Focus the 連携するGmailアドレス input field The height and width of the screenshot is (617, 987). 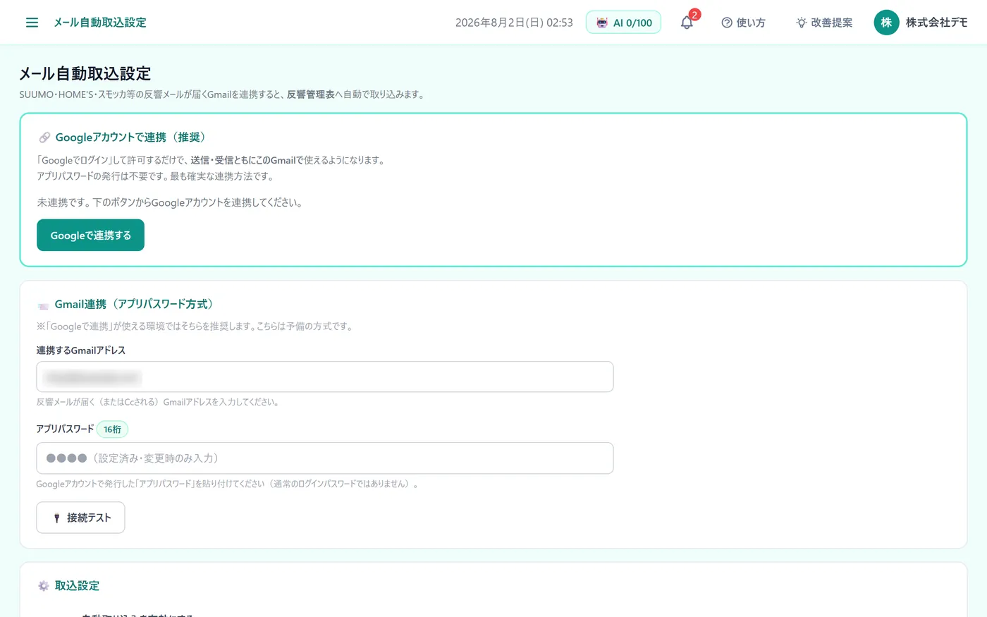click(325, 377)
